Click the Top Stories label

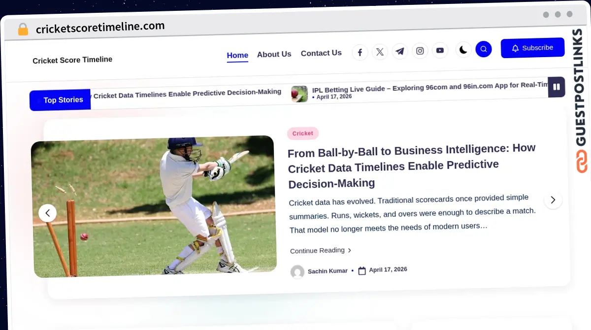pyautogui.click(x=60, y=100)
